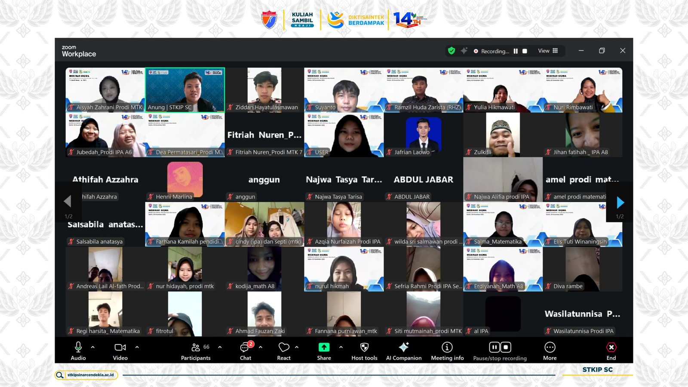The height and width of the screenshot is (387, 688).
Task: Open the Participants panel
Action: click(196, 351)
